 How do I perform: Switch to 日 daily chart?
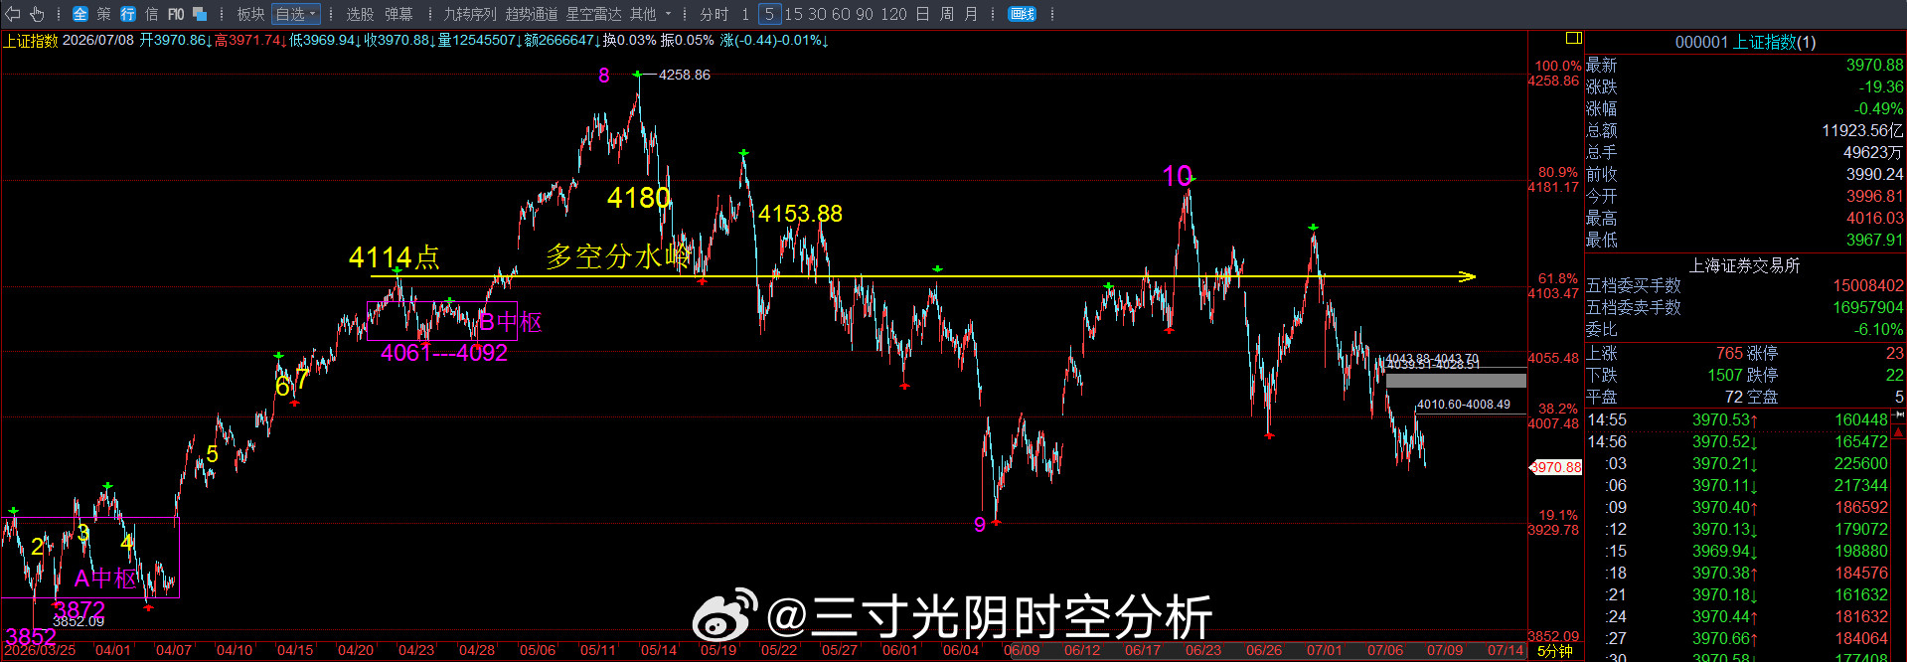coord(923,14)
